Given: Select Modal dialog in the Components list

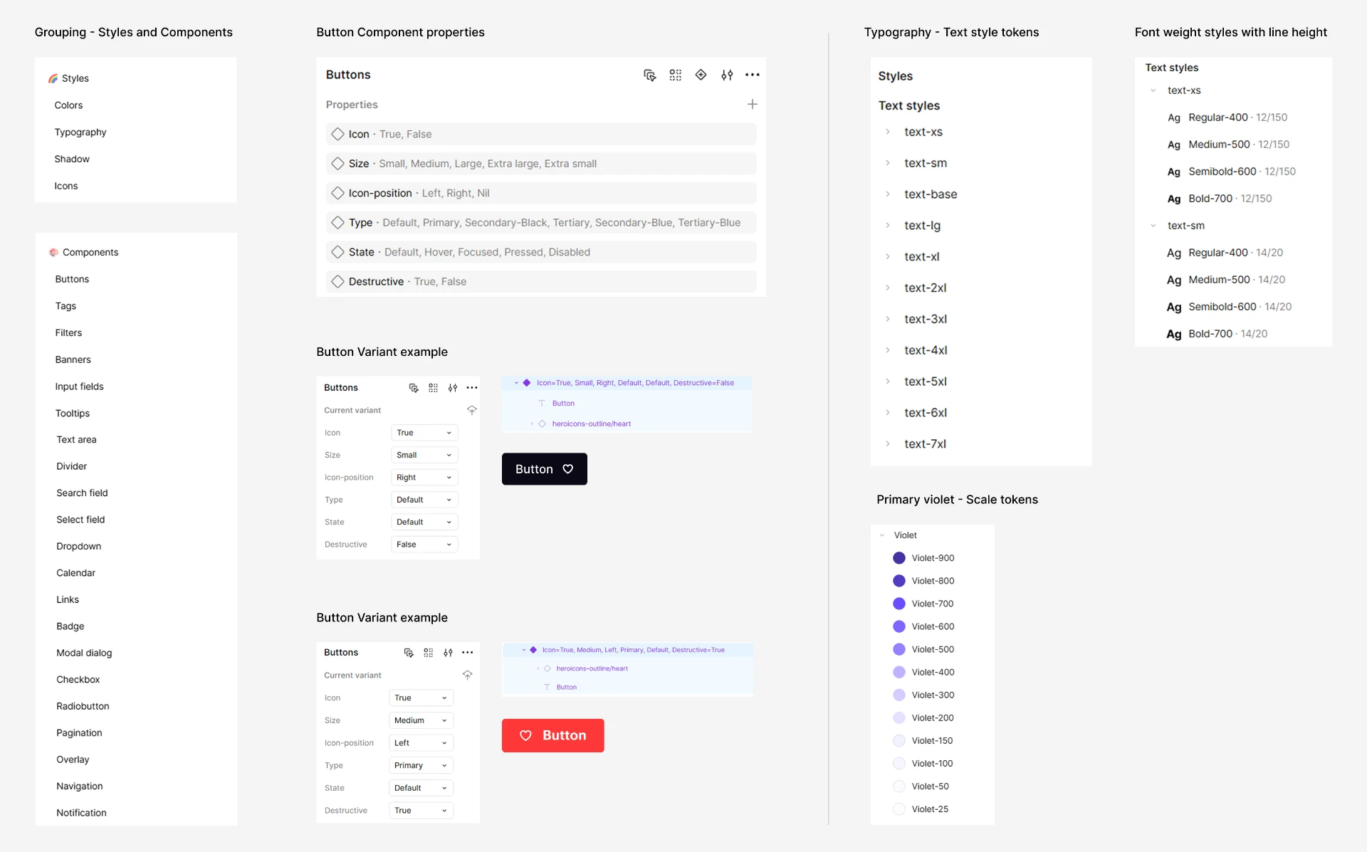Looking at the screenshot, I should (x=84, y=653).
